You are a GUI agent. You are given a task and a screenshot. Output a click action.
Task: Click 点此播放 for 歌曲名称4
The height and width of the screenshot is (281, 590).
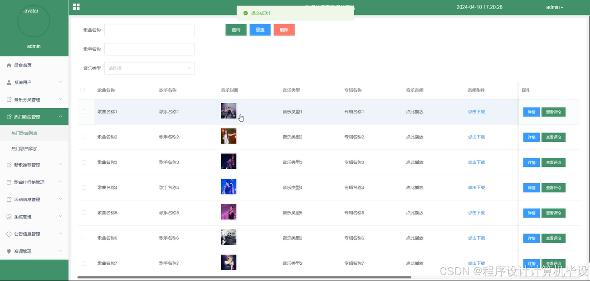point(414,187)
